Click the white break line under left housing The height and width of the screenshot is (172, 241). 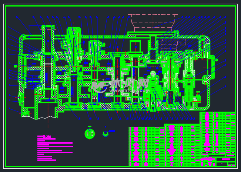[40, 117]
